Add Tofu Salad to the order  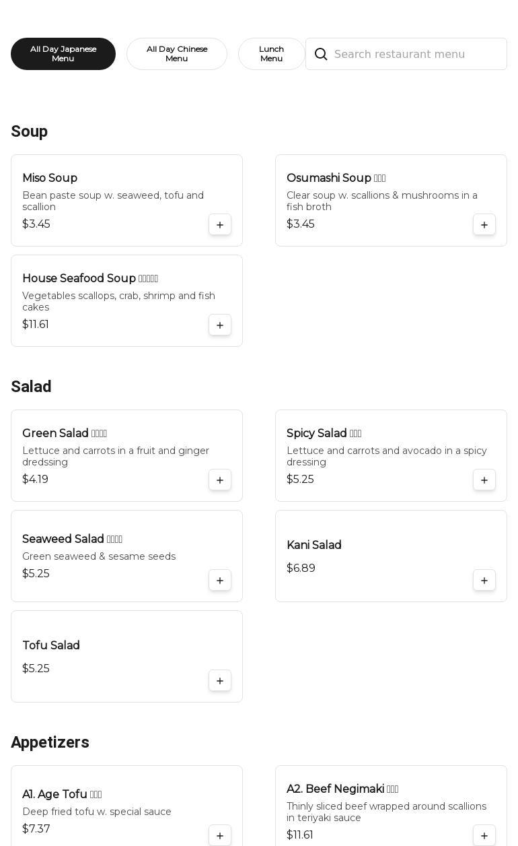(x=220, y=680)
